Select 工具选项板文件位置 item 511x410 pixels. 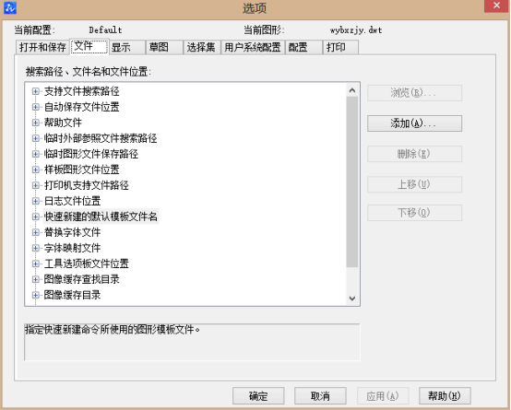click(87, 264)
